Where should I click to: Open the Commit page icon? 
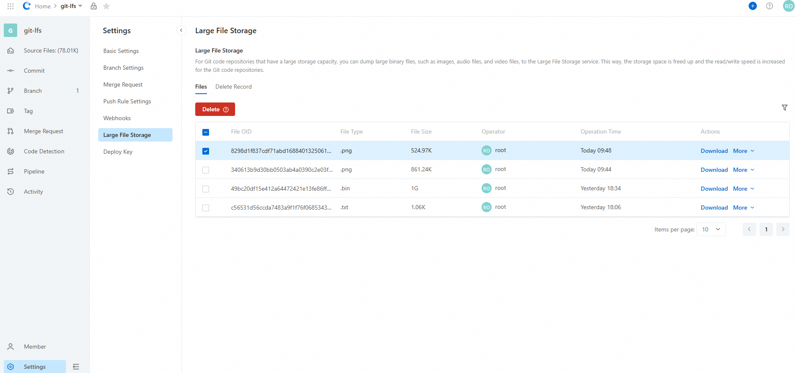coord(10,71)
